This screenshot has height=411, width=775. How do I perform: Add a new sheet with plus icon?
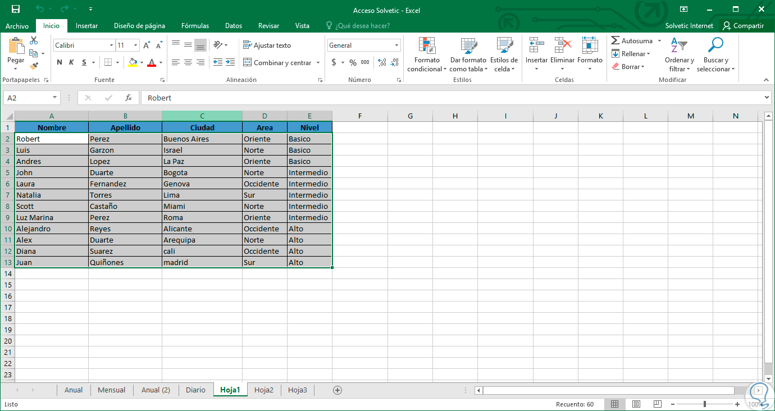338,390
